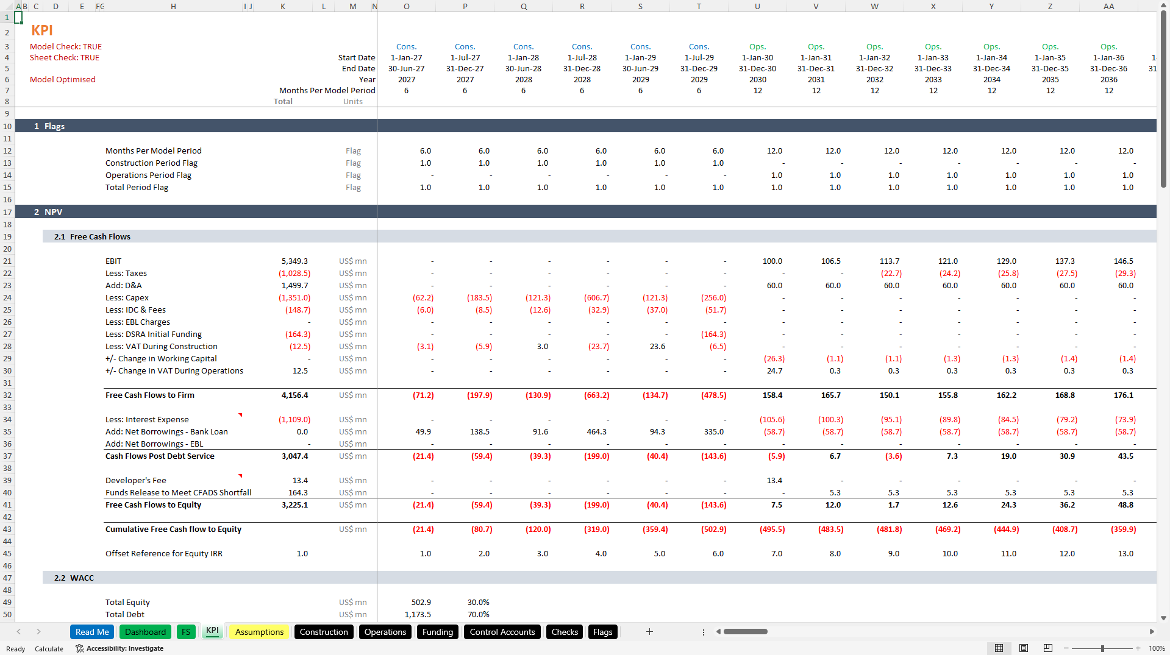Open the Read Me sheet tab

[x=92, y=632]
